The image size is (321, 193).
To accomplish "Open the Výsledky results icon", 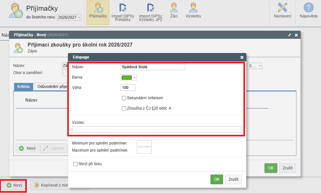I will pyautogui.click(x=193, y=11).
